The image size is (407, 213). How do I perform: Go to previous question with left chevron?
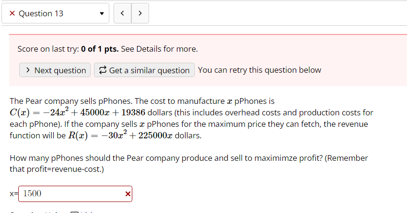coord(123,13)
